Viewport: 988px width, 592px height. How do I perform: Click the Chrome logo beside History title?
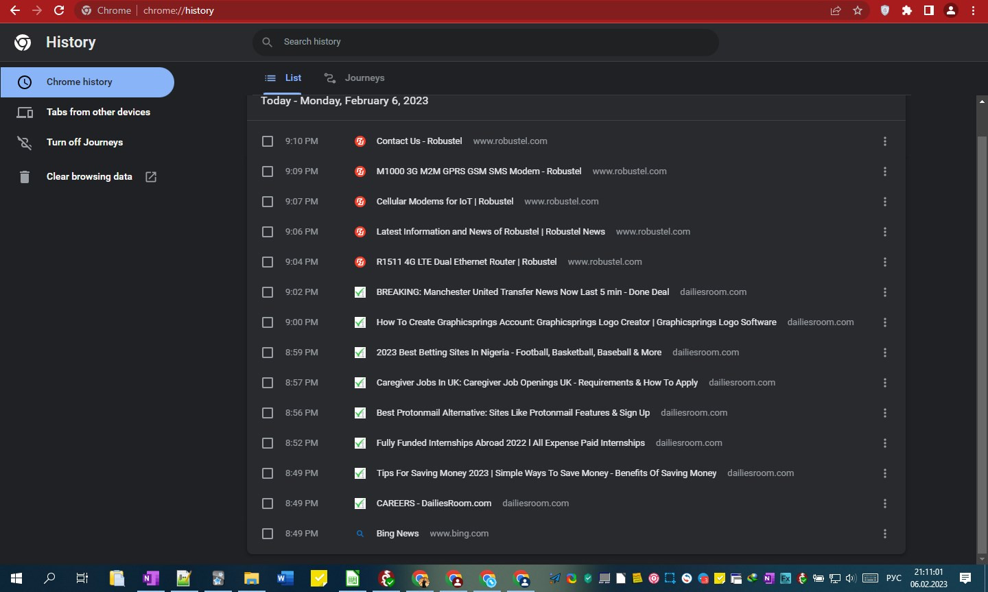(23, 43)
